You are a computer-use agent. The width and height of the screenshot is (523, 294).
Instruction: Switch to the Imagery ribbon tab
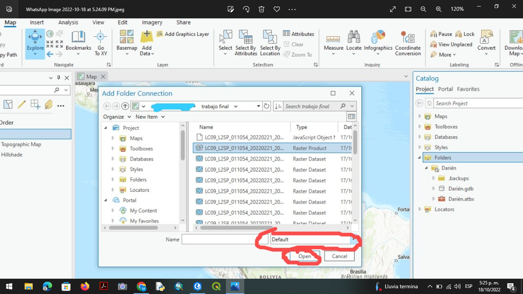152,22
